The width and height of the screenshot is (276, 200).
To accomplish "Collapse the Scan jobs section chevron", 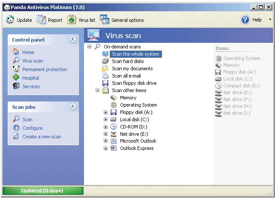I will [72, 107].
